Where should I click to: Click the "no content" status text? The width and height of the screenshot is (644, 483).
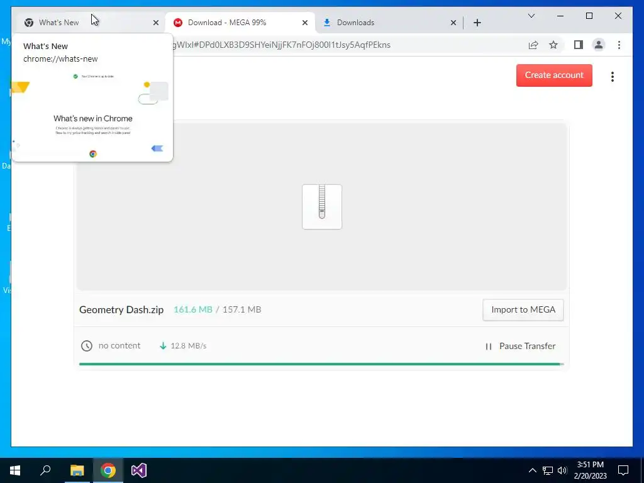(119, 345)
